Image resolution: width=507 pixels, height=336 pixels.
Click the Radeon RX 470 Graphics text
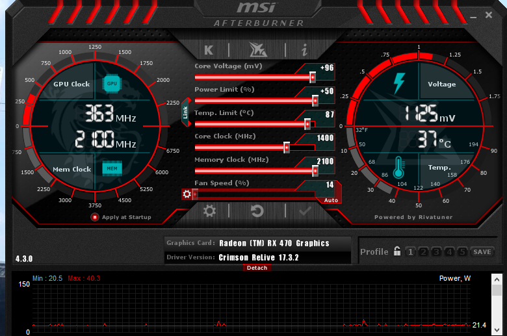[274, 243]
